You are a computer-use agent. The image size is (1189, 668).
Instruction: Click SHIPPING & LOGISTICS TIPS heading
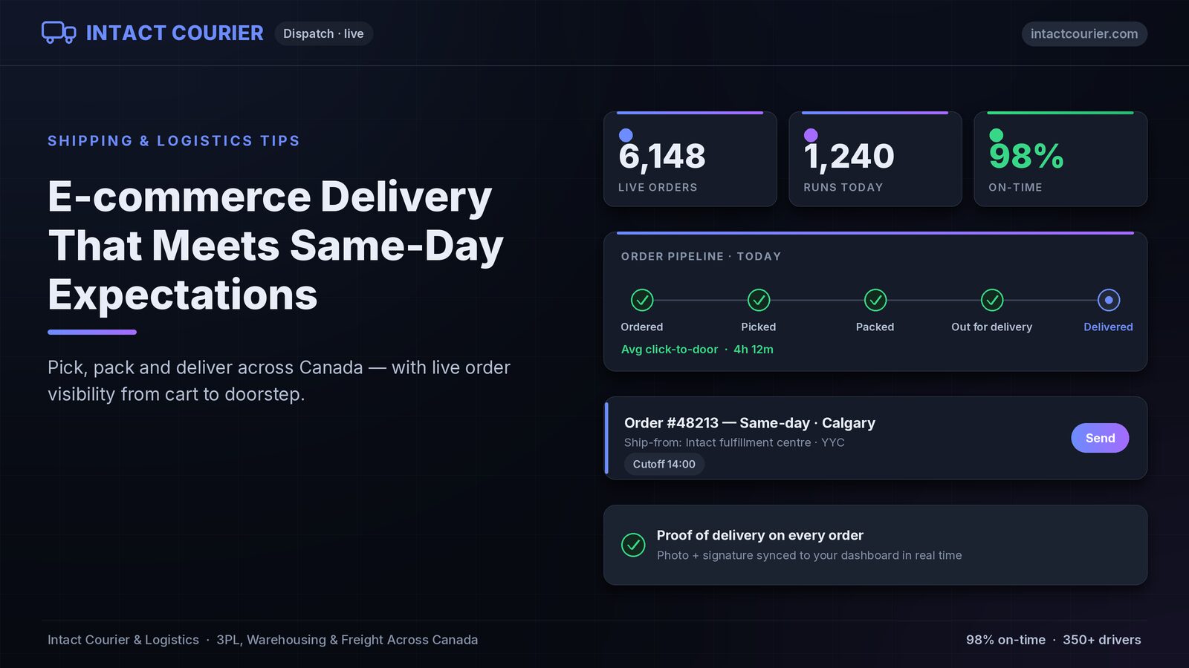coord(174,141)
